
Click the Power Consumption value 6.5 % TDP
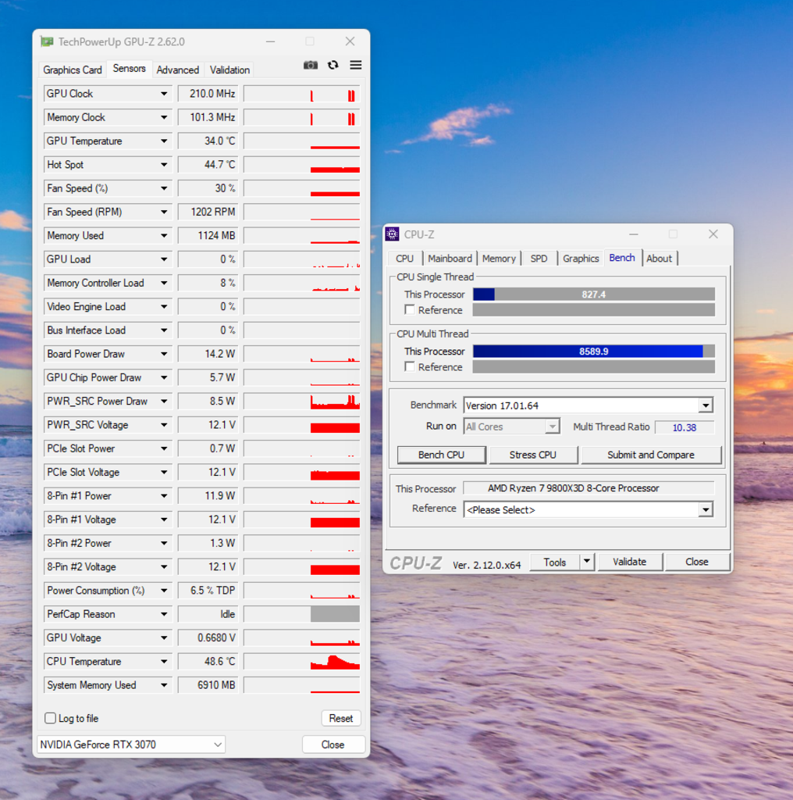(x=208, y=591)
